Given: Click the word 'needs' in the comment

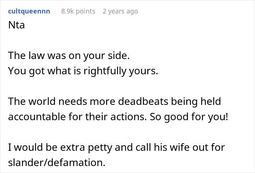Looking at the screenshot, I should point(73,101).
